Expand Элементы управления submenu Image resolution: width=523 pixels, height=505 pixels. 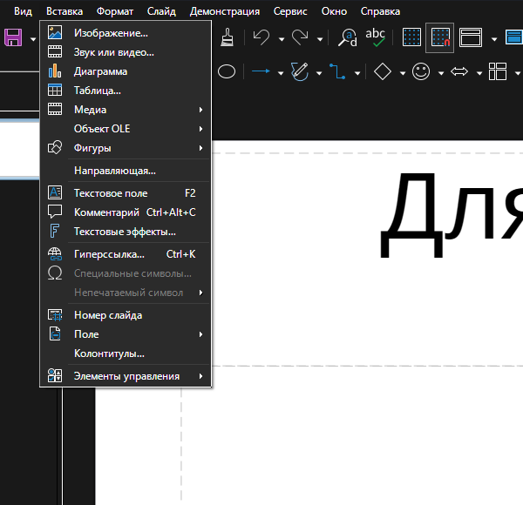(126, 376)
